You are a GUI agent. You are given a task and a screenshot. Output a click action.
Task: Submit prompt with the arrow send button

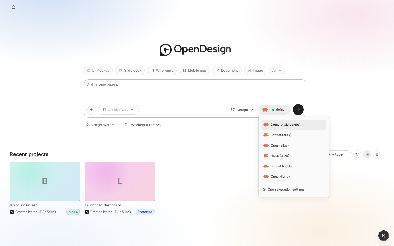298,110
